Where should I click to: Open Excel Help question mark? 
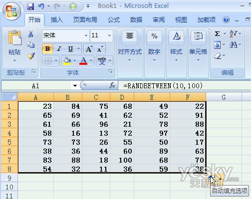(x=226, y=20)
